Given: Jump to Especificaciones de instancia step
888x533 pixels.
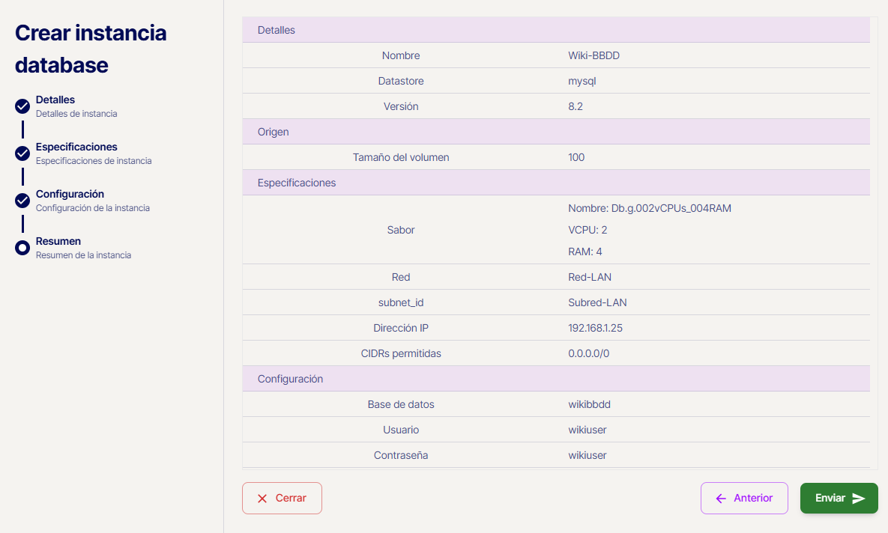Looking at the screenshot, I should coord(93,153).
